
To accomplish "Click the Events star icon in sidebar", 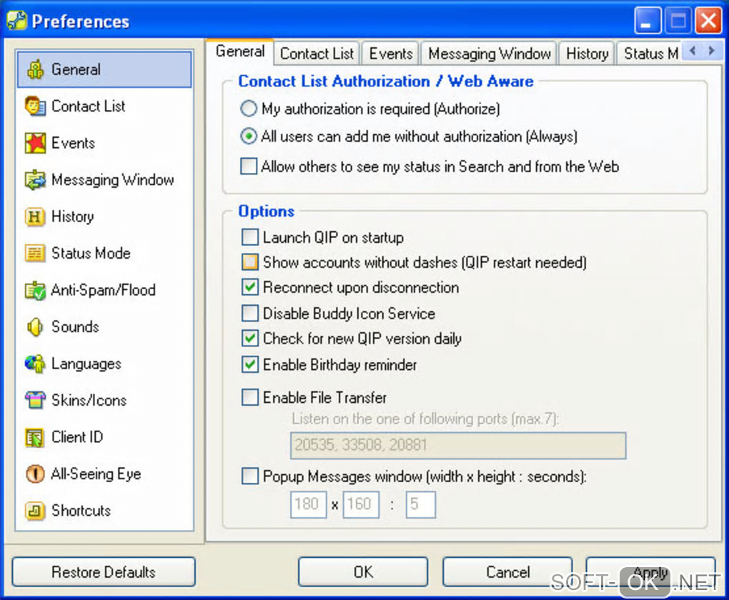I will click(35, 143).
